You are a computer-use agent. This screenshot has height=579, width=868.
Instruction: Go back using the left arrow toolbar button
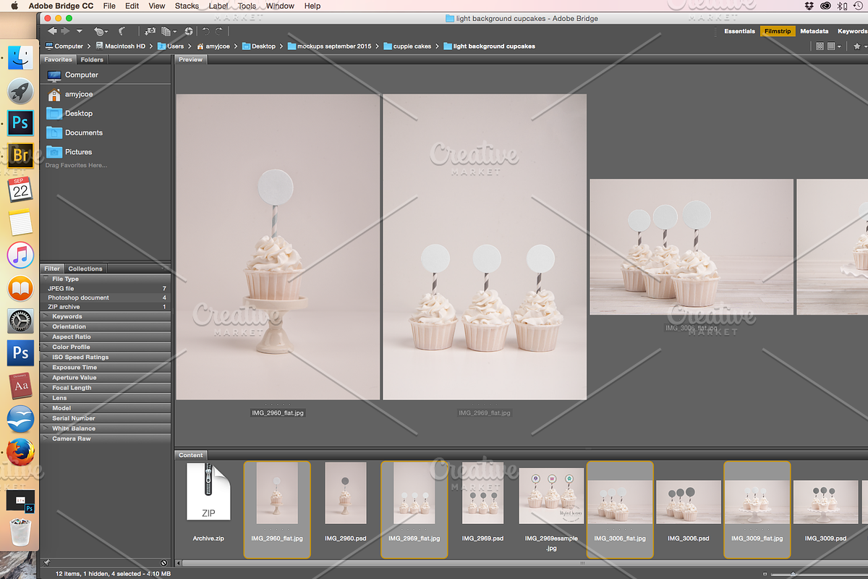[x=52, y=31]
